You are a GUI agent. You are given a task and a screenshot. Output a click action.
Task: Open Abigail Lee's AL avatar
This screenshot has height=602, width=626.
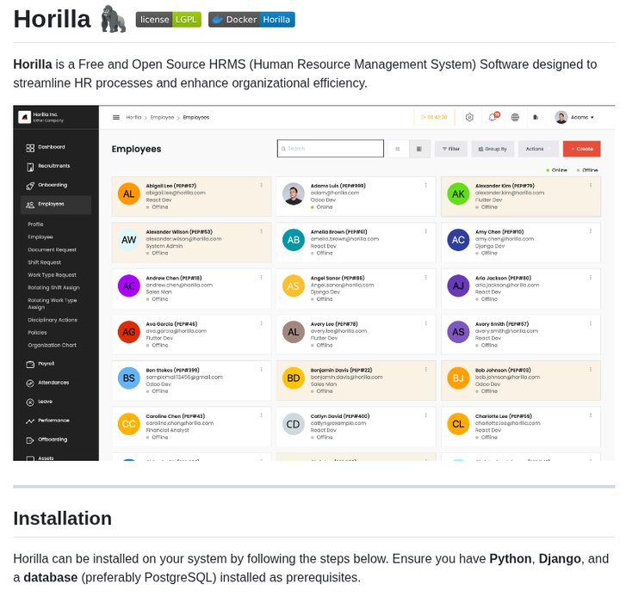tap(128, 194)
